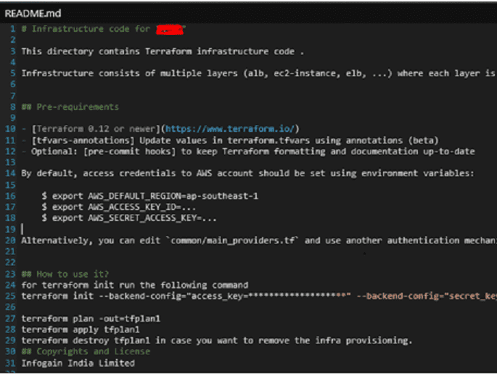Click AWS_SECRET_ACCESS_KEY export line
Viewport: 497px width, 374px height.
(129, 218)
